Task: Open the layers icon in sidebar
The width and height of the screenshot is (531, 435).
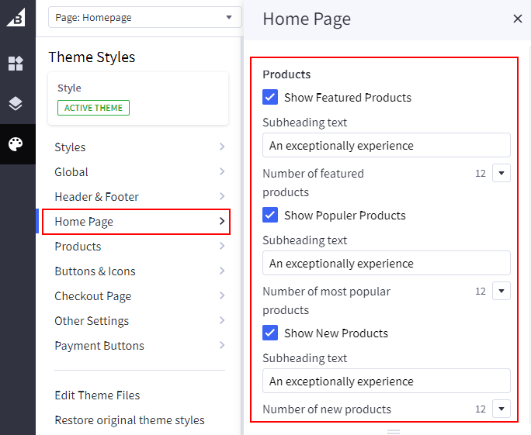Action: (x=16, y=104)
